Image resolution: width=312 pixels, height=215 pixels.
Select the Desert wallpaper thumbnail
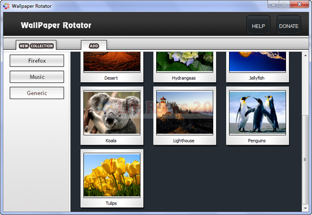112,62
